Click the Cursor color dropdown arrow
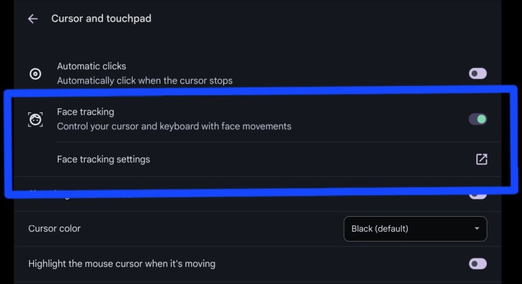Image resolution: width=522 pixels, height=284 pixels. 477,229
